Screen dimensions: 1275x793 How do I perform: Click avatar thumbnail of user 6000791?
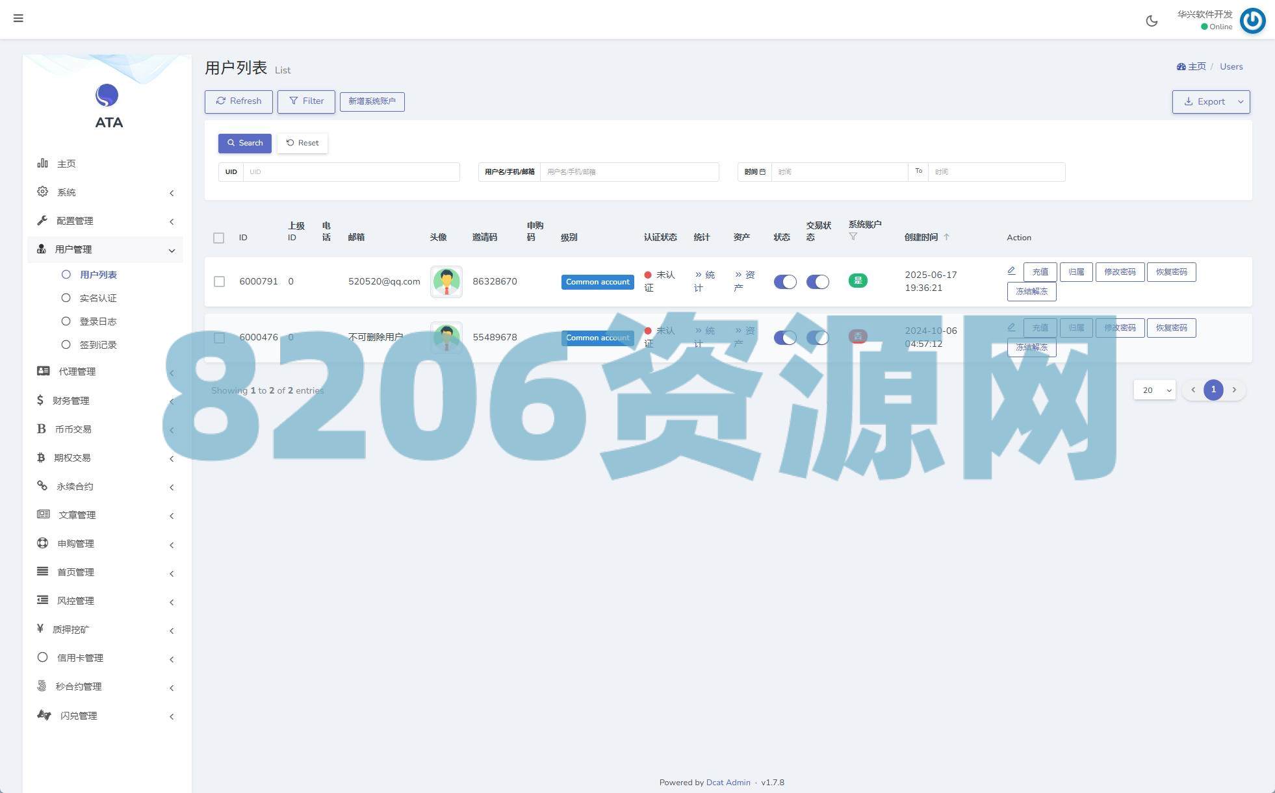coord(446,282)
